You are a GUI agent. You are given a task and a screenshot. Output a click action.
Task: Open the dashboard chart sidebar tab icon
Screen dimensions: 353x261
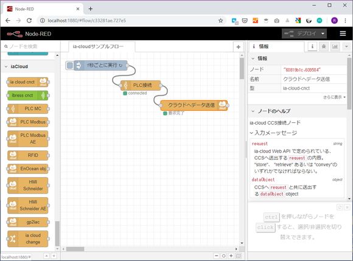point(335,47)
